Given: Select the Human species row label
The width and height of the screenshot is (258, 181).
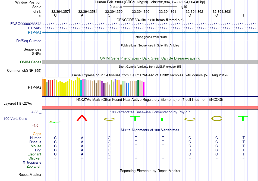Looking at the screenshot, I should 36,138.
